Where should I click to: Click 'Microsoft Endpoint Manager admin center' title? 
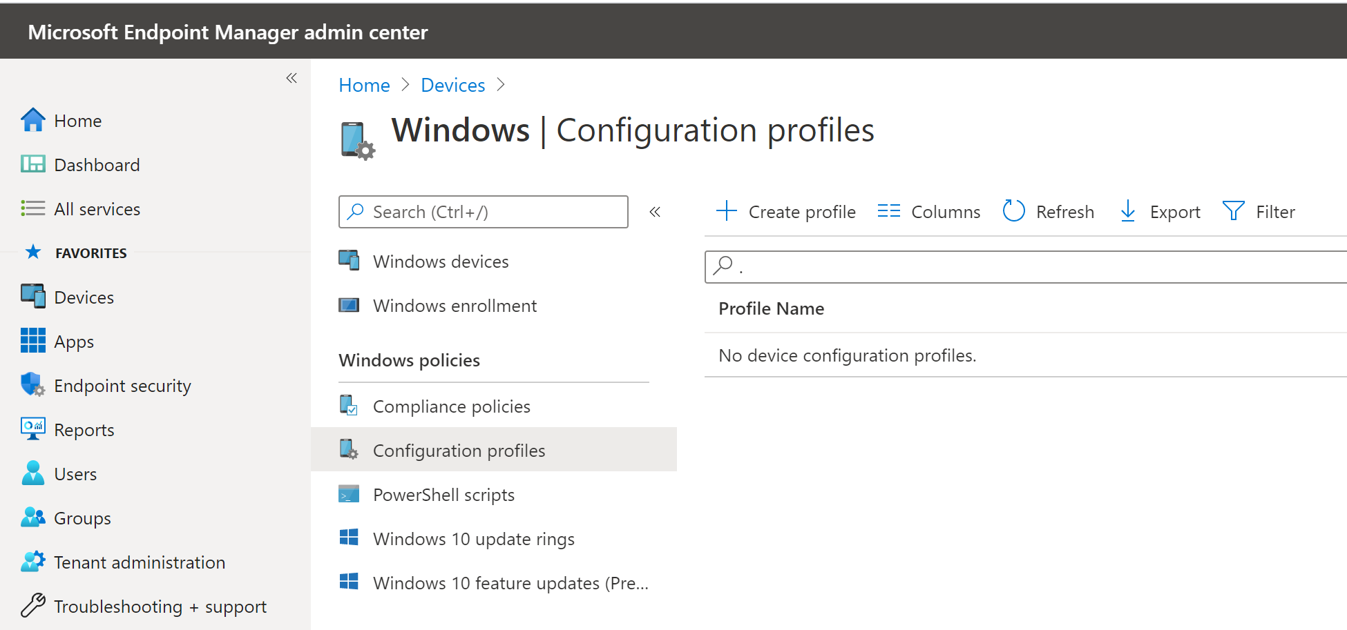(x=228, y=32)
